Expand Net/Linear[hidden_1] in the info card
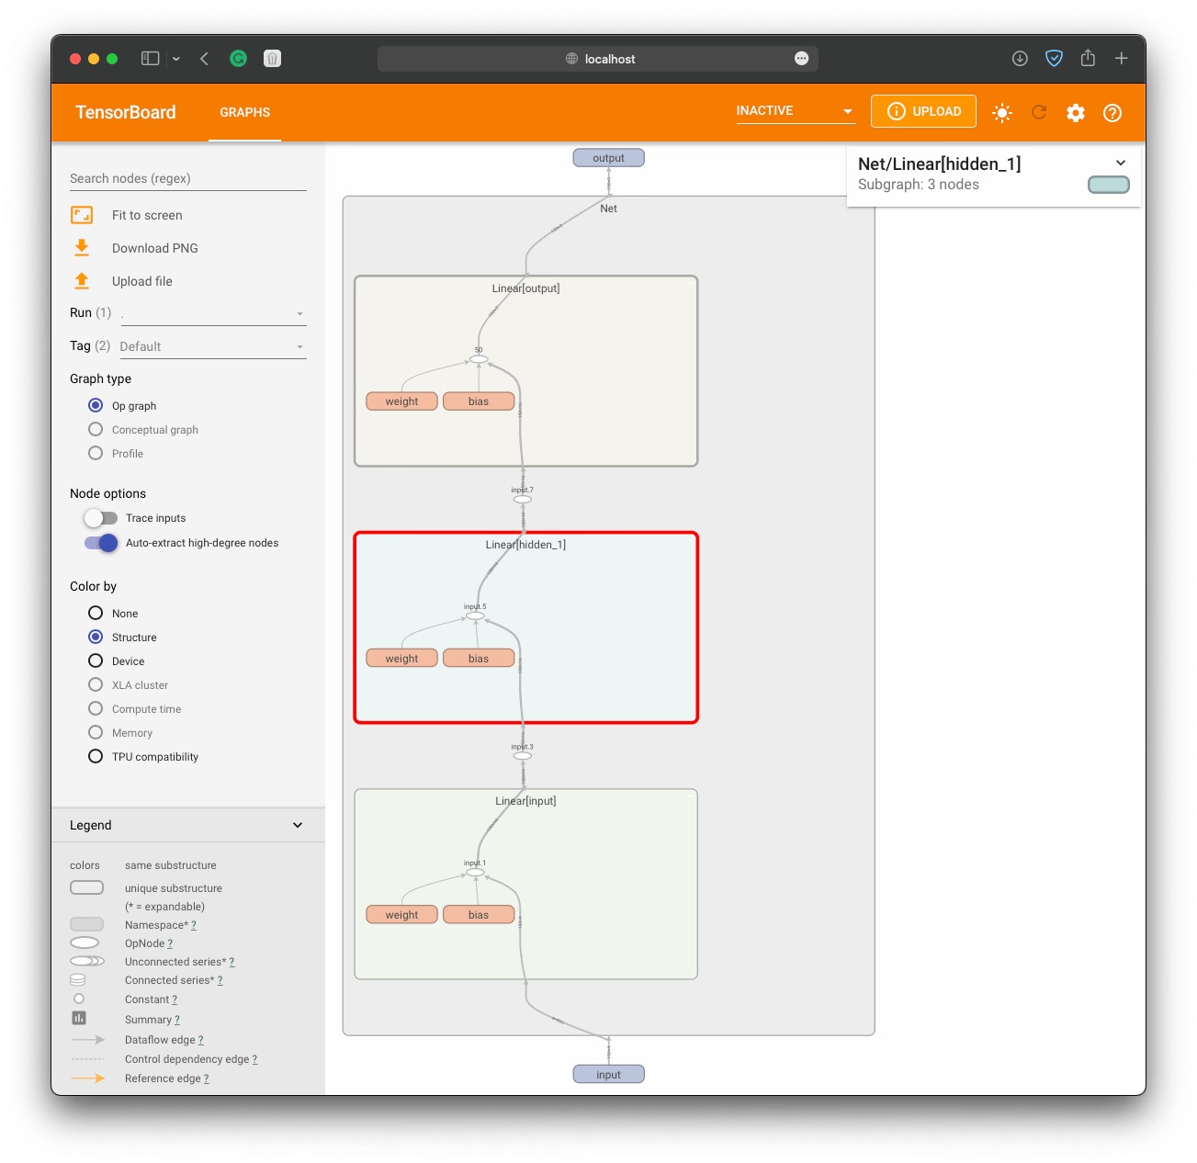 [x=1120, y=162]
